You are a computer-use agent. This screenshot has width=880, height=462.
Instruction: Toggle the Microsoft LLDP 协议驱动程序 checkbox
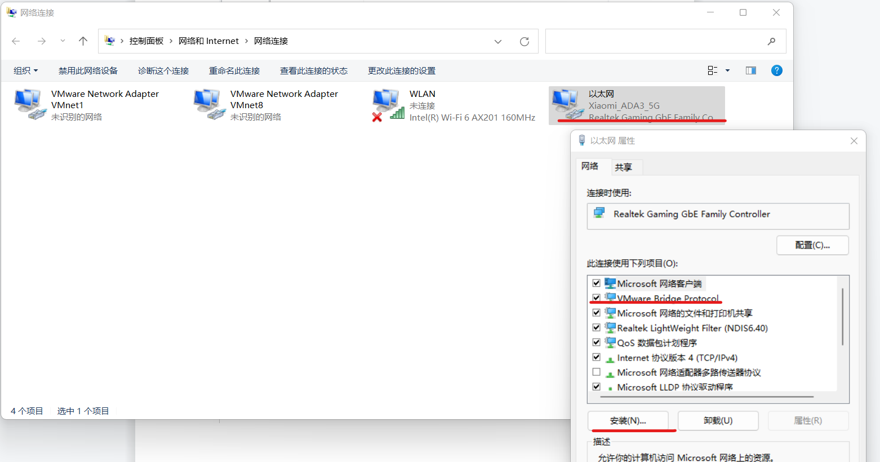(x=596, y=387)
